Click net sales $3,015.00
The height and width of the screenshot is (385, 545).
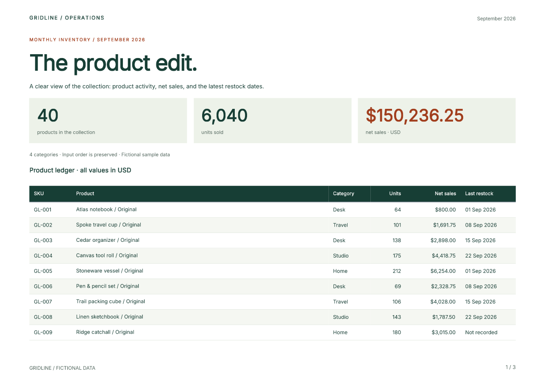pyautogui.click(x=444, y=332)
